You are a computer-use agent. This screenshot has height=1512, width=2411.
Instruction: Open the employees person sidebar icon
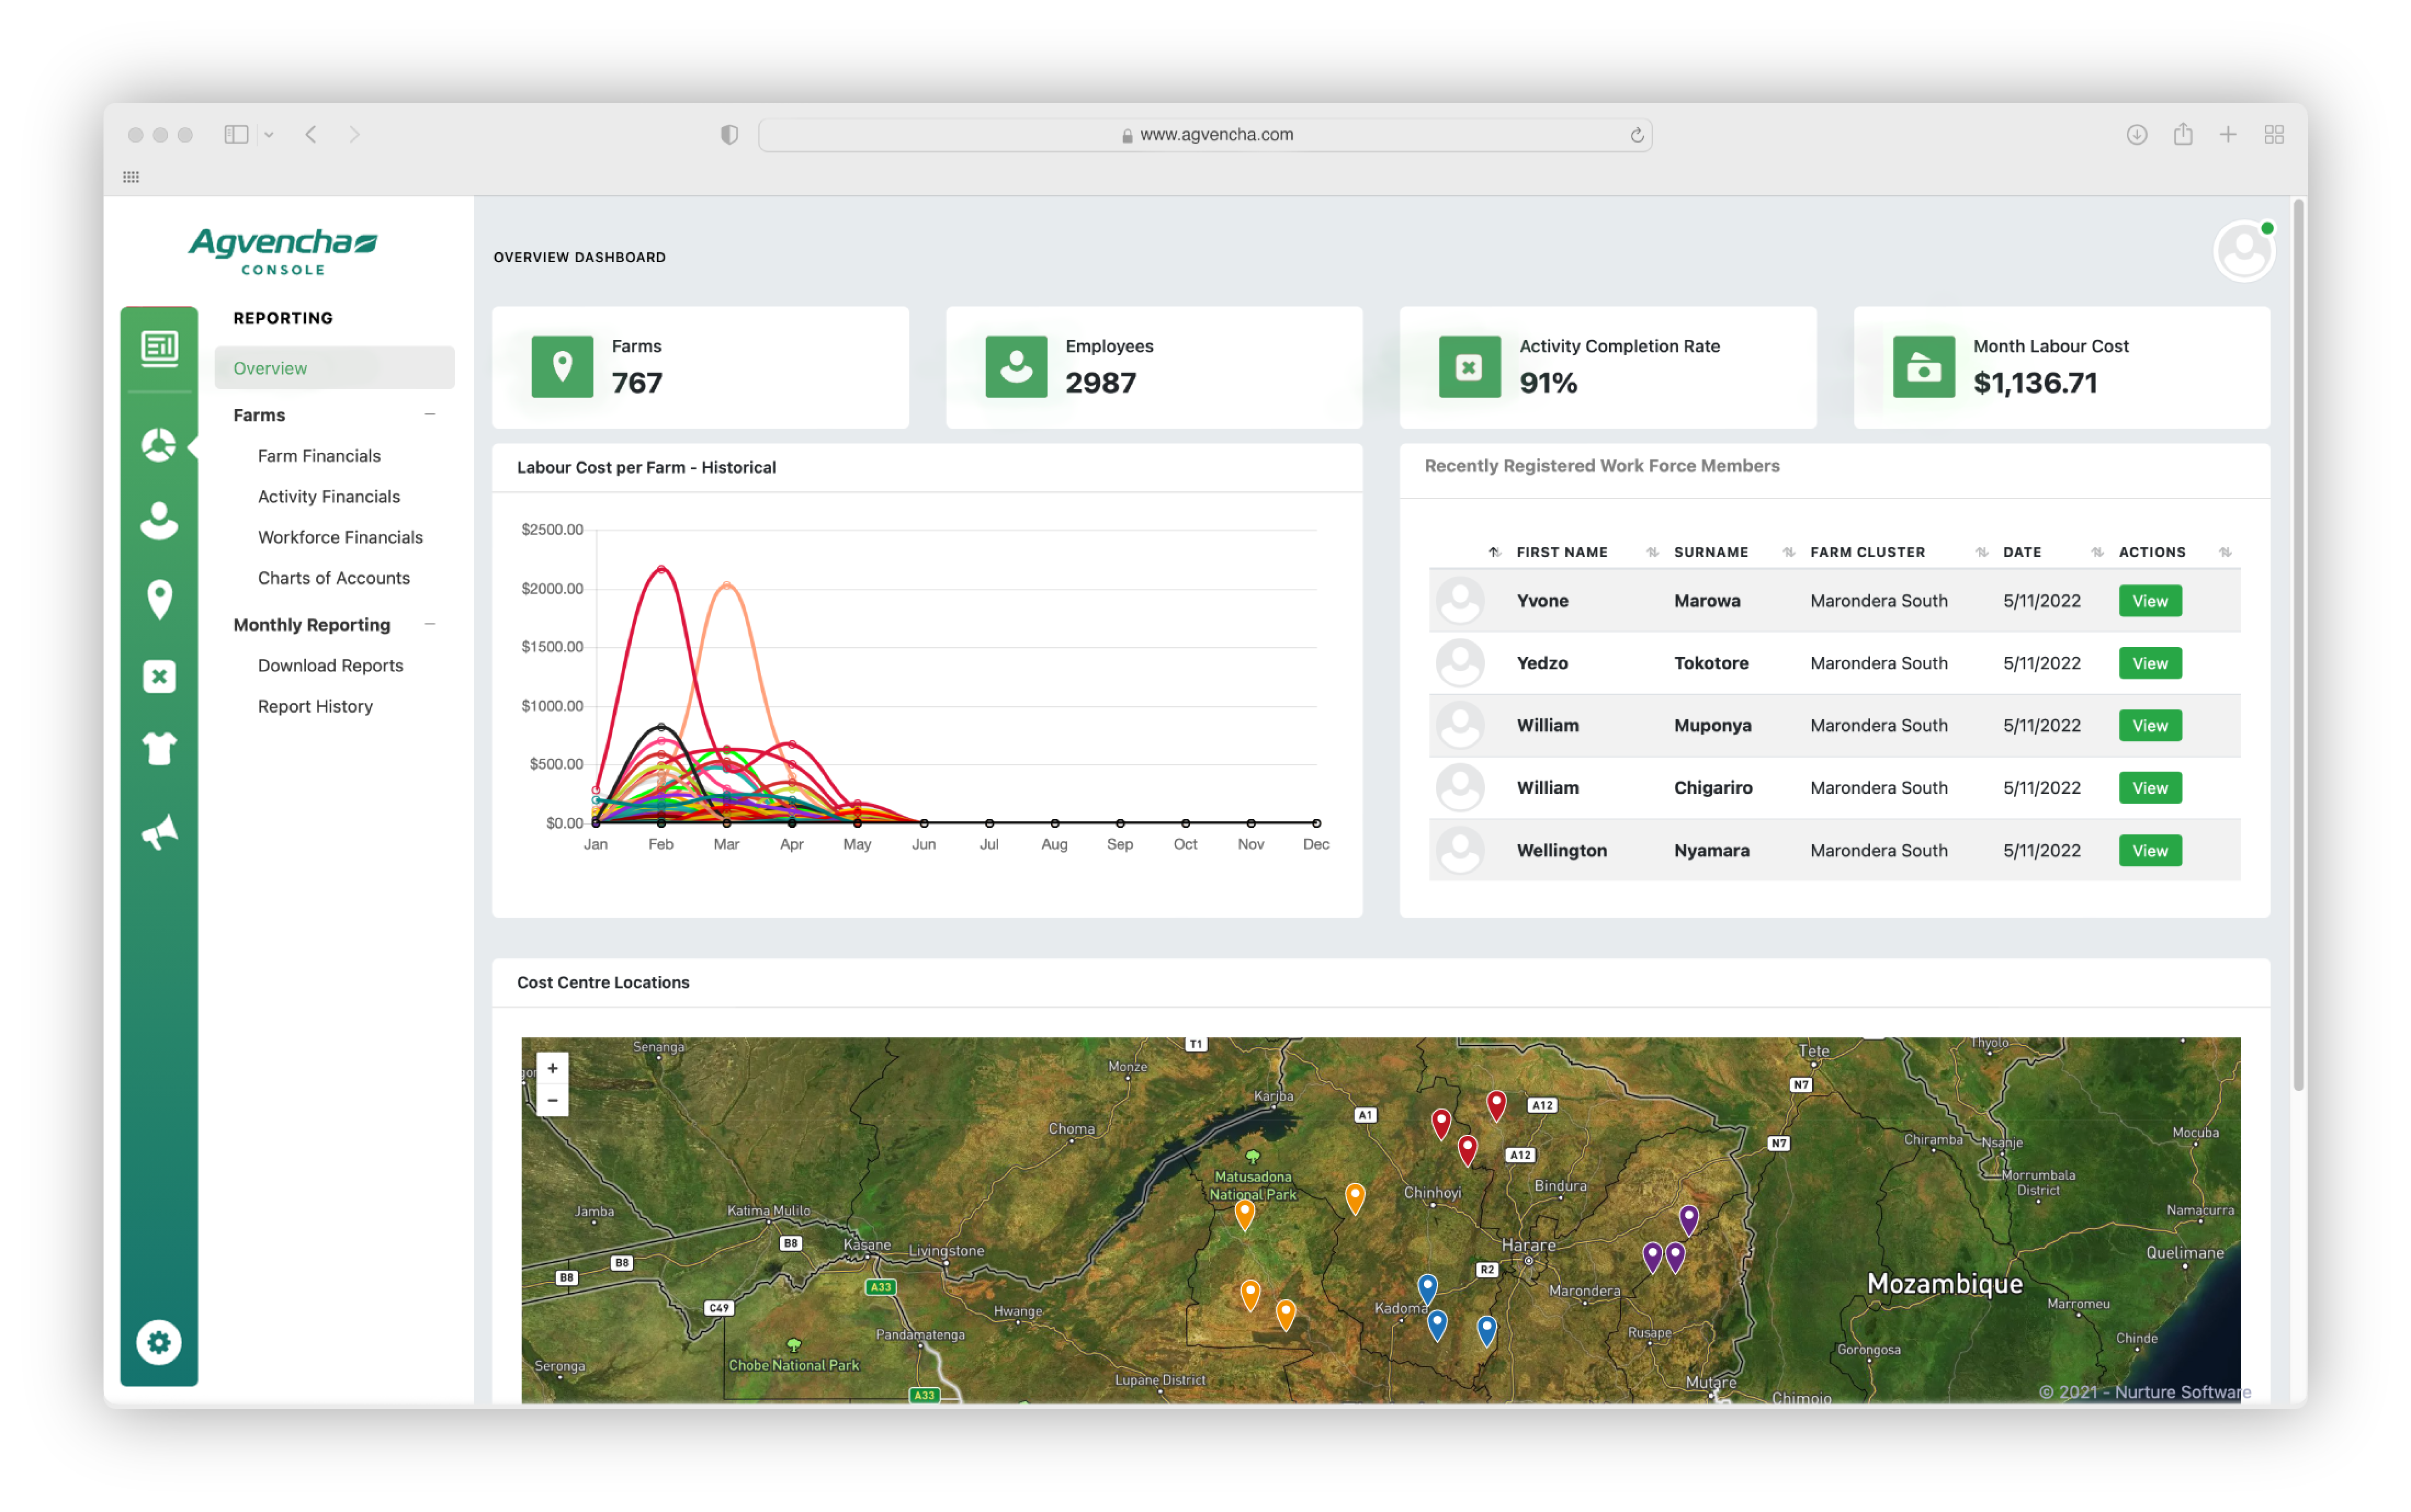coord(159,521)
